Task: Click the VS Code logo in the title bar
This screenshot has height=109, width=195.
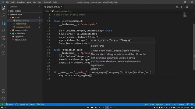Action: (2, 2)
